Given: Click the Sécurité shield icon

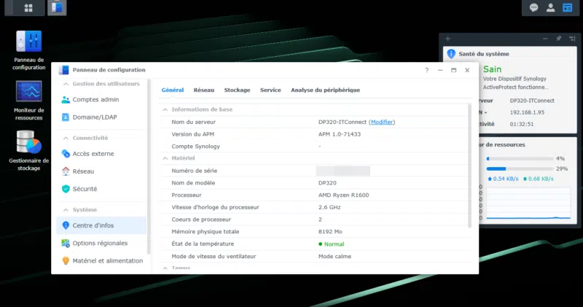Looking at the screenshot, I should [x=66, y=189].
